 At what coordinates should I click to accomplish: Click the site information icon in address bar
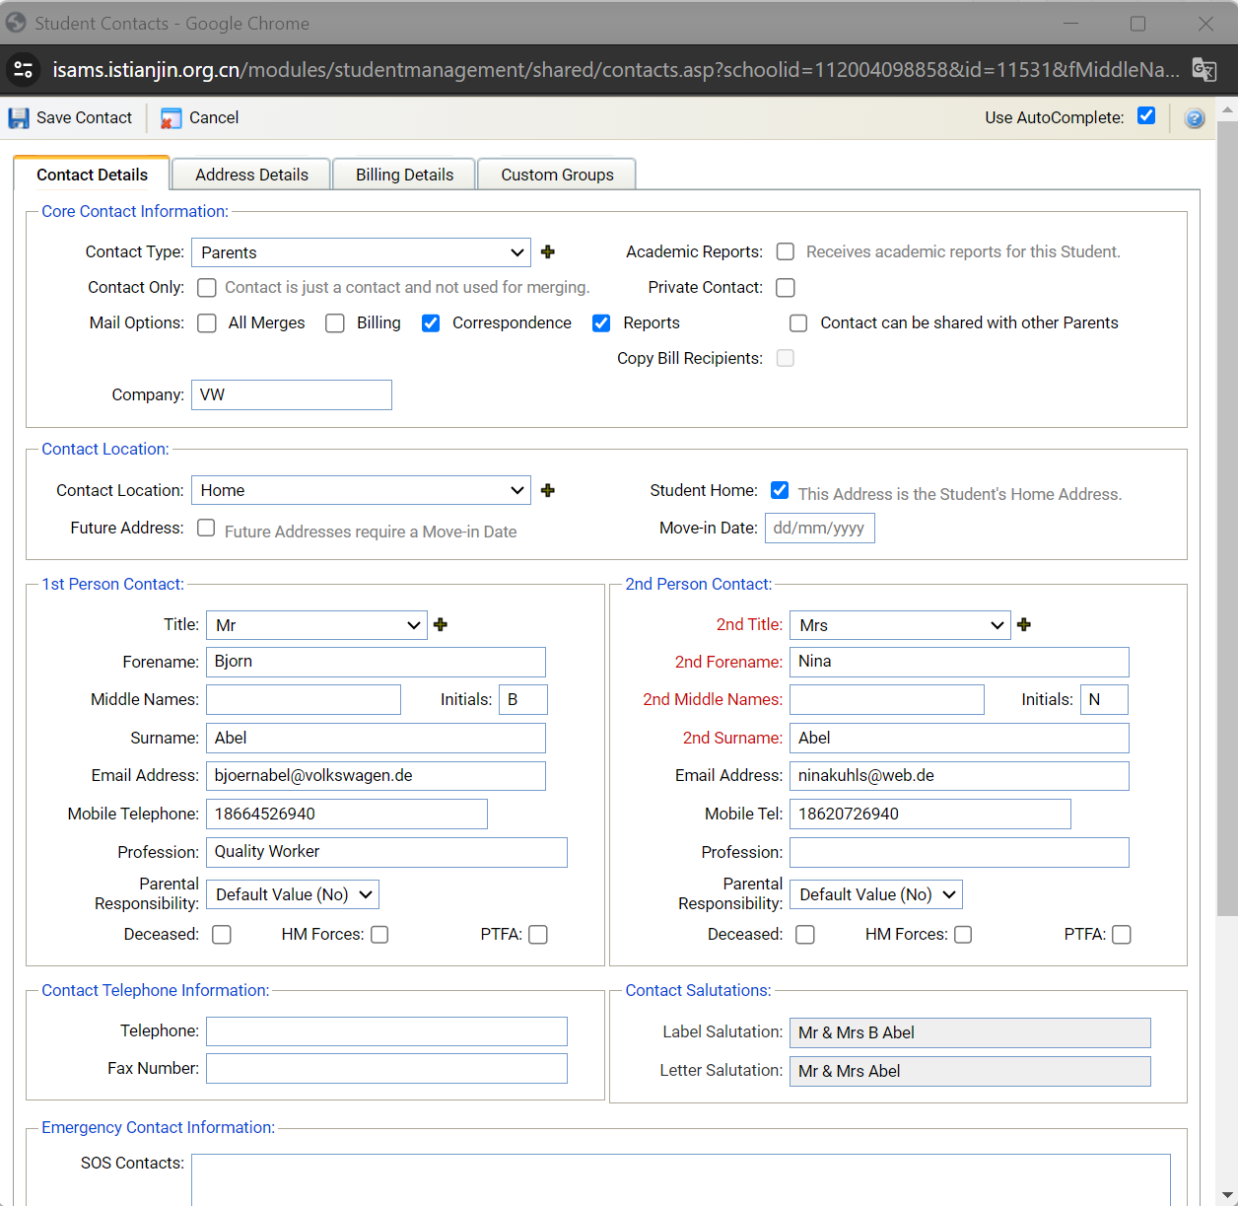pos(24,70)
